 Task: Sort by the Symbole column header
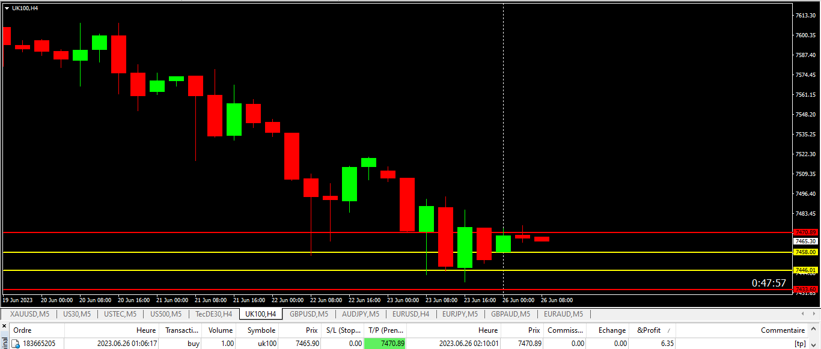point(258,330)
